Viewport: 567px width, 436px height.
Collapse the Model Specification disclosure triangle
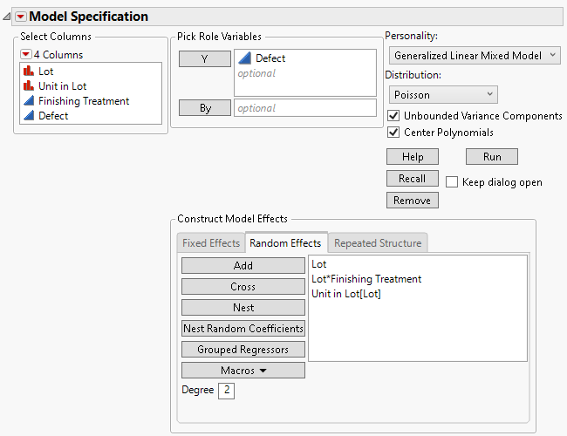(7, 17)
